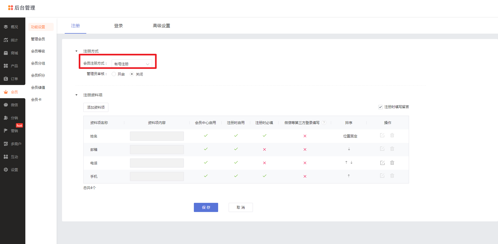Screen dimensions: 498x244
Task: Click the help icon beside 微信等第三方登录填写
Action: [x=324, y=123]
